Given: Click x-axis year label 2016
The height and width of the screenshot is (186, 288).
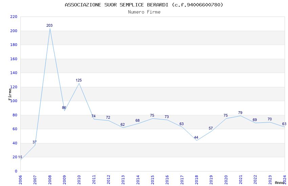Looking at the screenshot, I should (x=167, y=180).
